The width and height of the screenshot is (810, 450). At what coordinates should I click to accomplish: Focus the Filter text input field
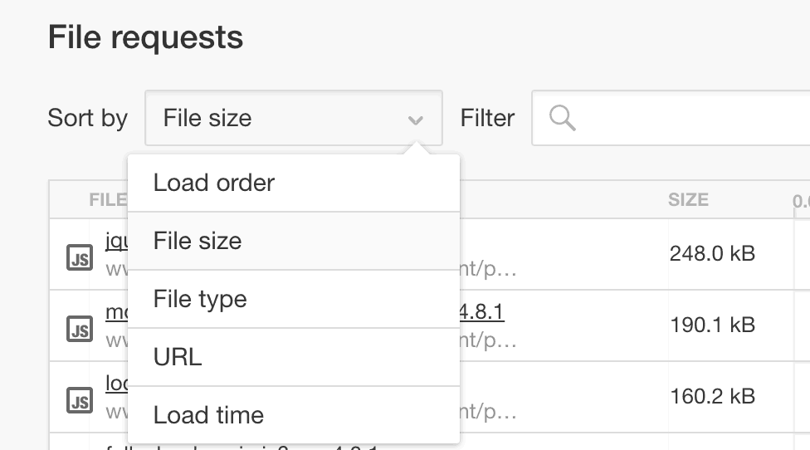coord(671,118)
